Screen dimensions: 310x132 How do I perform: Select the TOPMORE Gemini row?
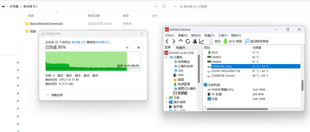251,75
